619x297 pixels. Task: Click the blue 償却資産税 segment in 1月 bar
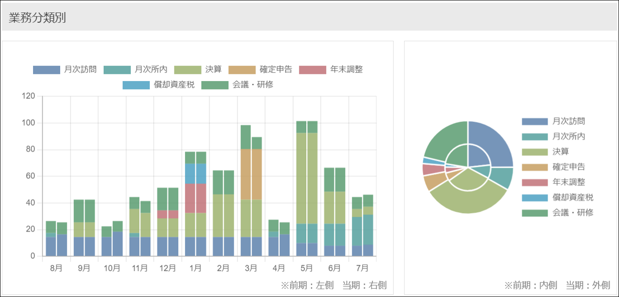pyautogui.click(x=195, y=173)
